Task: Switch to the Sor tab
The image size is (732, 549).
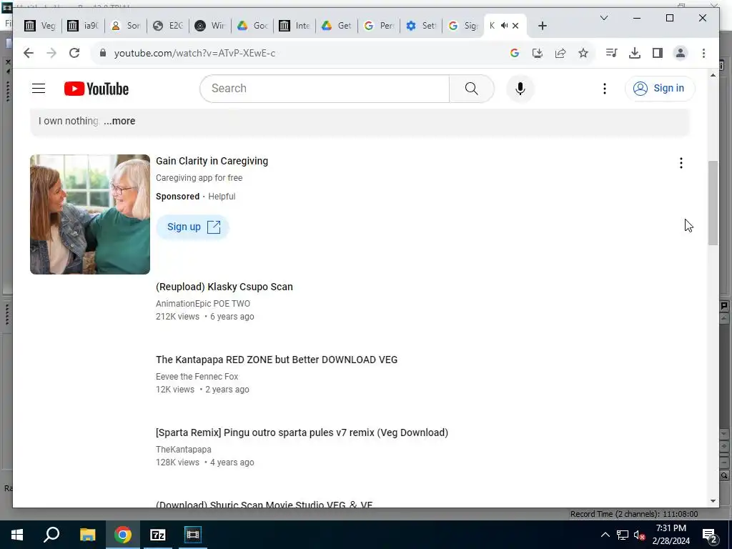Action: (x=126, y=26)
